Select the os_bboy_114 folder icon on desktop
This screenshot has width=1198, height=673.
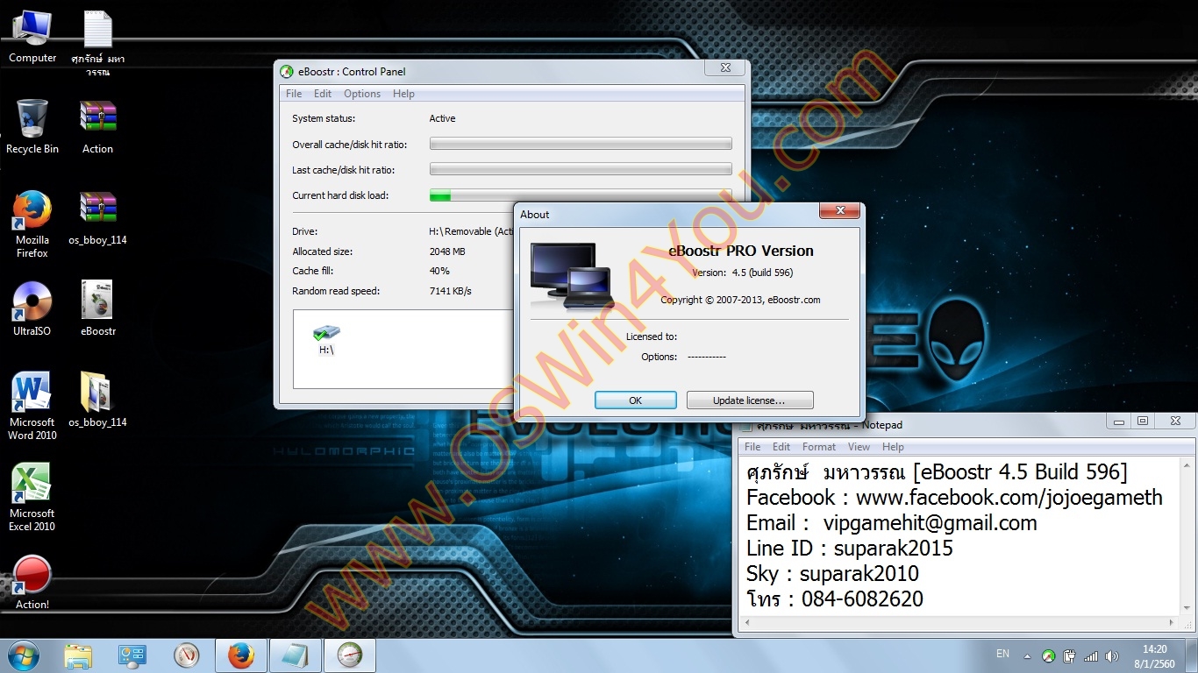tap(98, 400)
